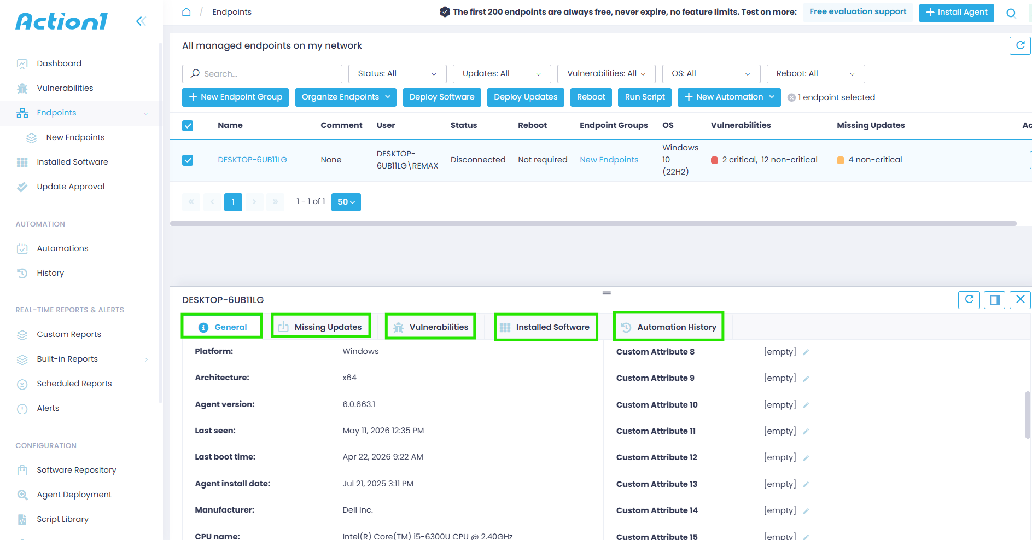Toggle the select-all checkbox in table header
The height and width of the screenshot is (540, 1032).
pos(188,126)
